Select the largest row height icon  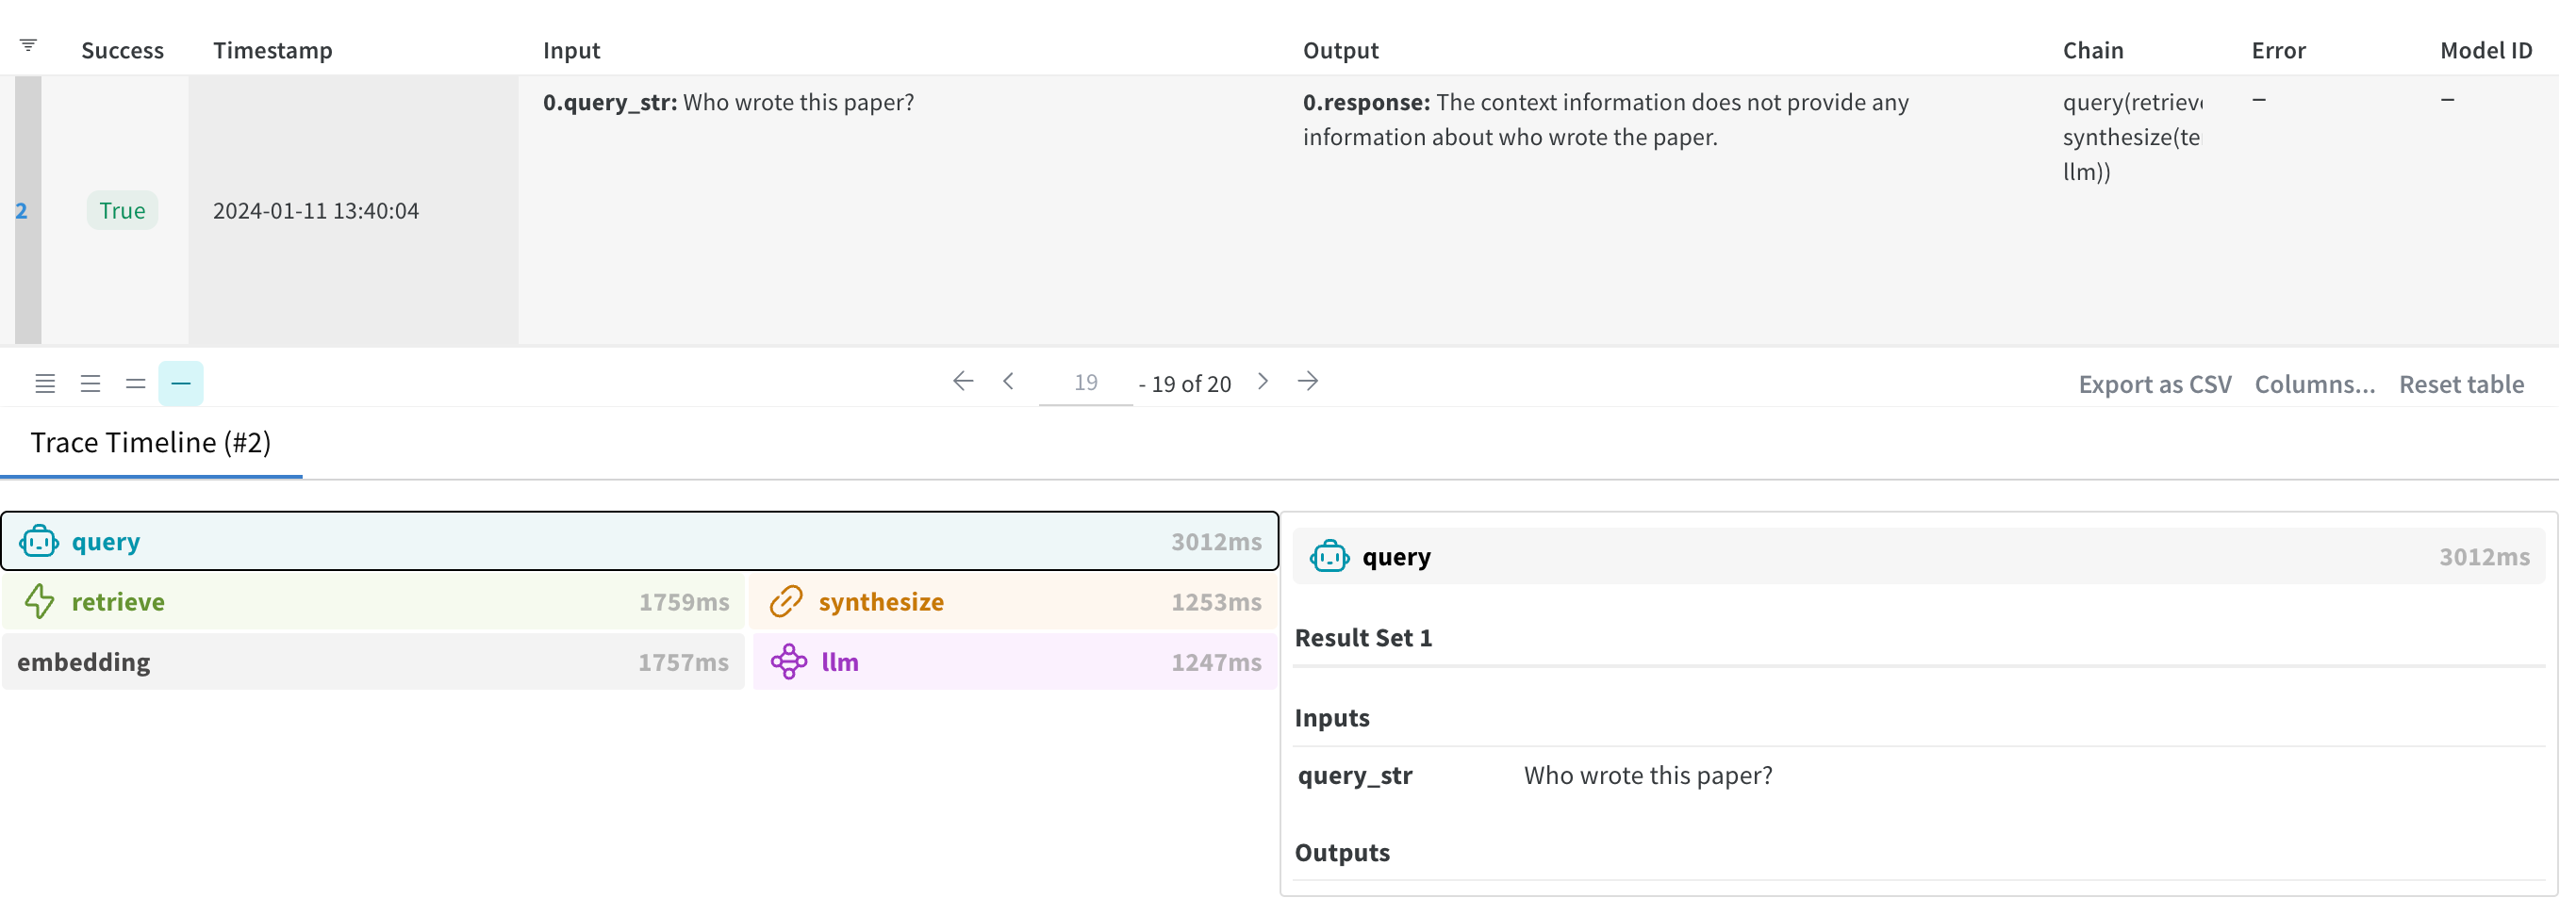45,385
